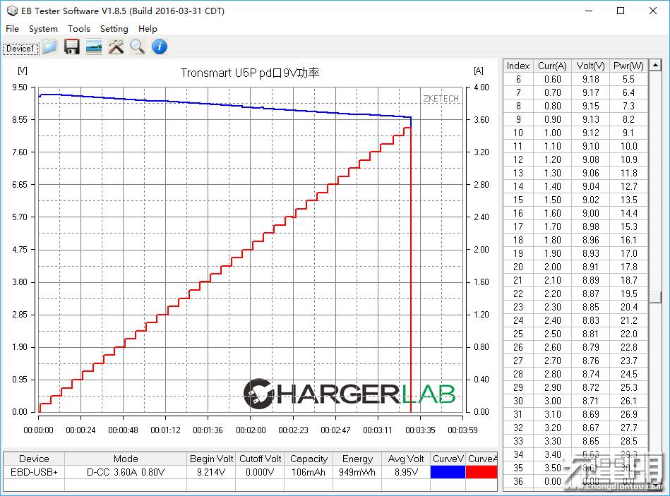670x496 pixels.
Task: Click current value 1.10 in row 11
Action: pos(553,146)
